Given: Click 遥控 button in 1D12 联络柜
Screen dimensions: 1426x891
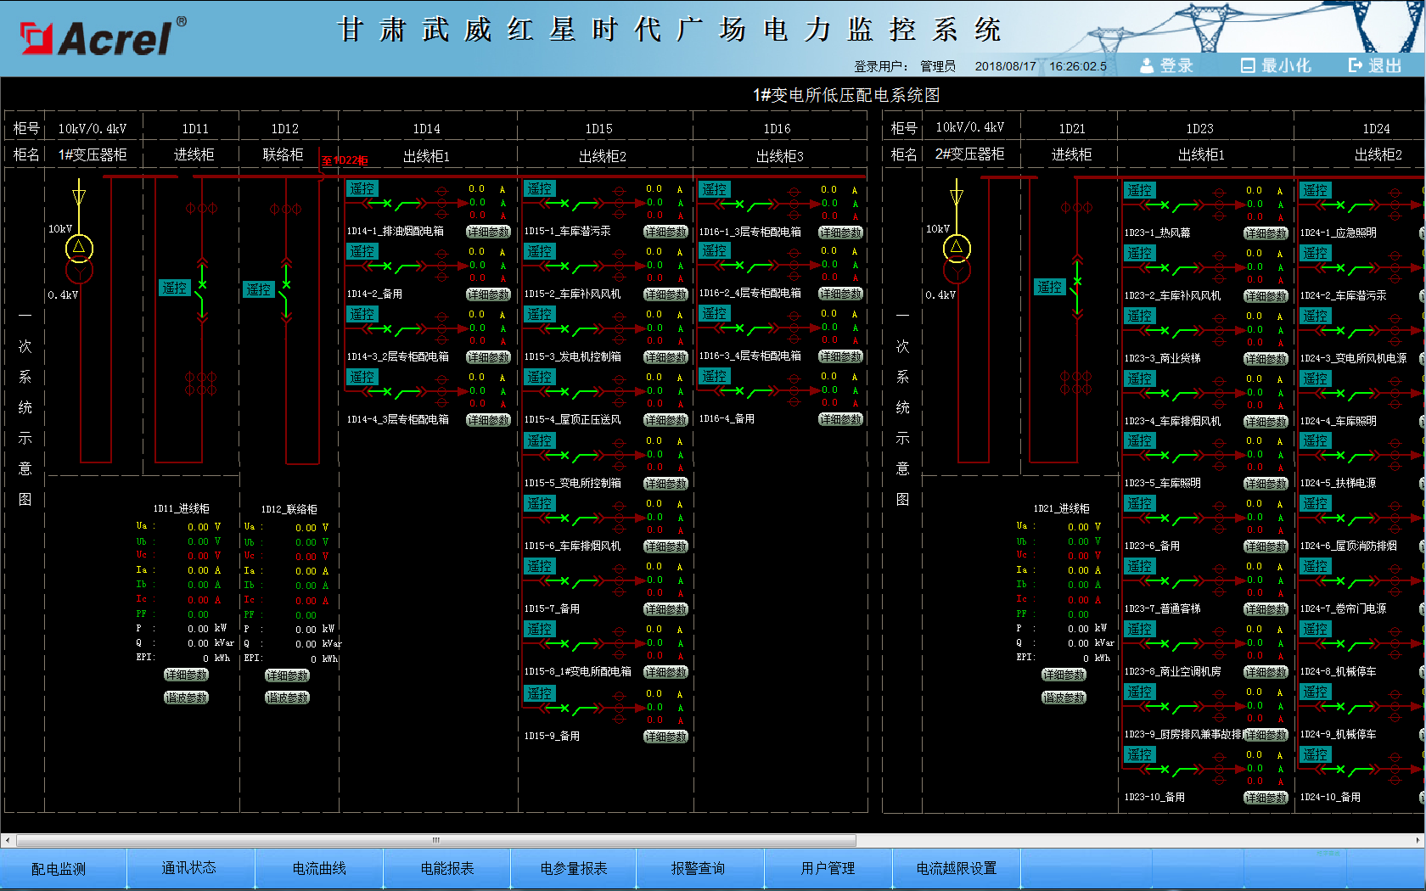Looking at the screenshot, I should (x=259, y=289).
